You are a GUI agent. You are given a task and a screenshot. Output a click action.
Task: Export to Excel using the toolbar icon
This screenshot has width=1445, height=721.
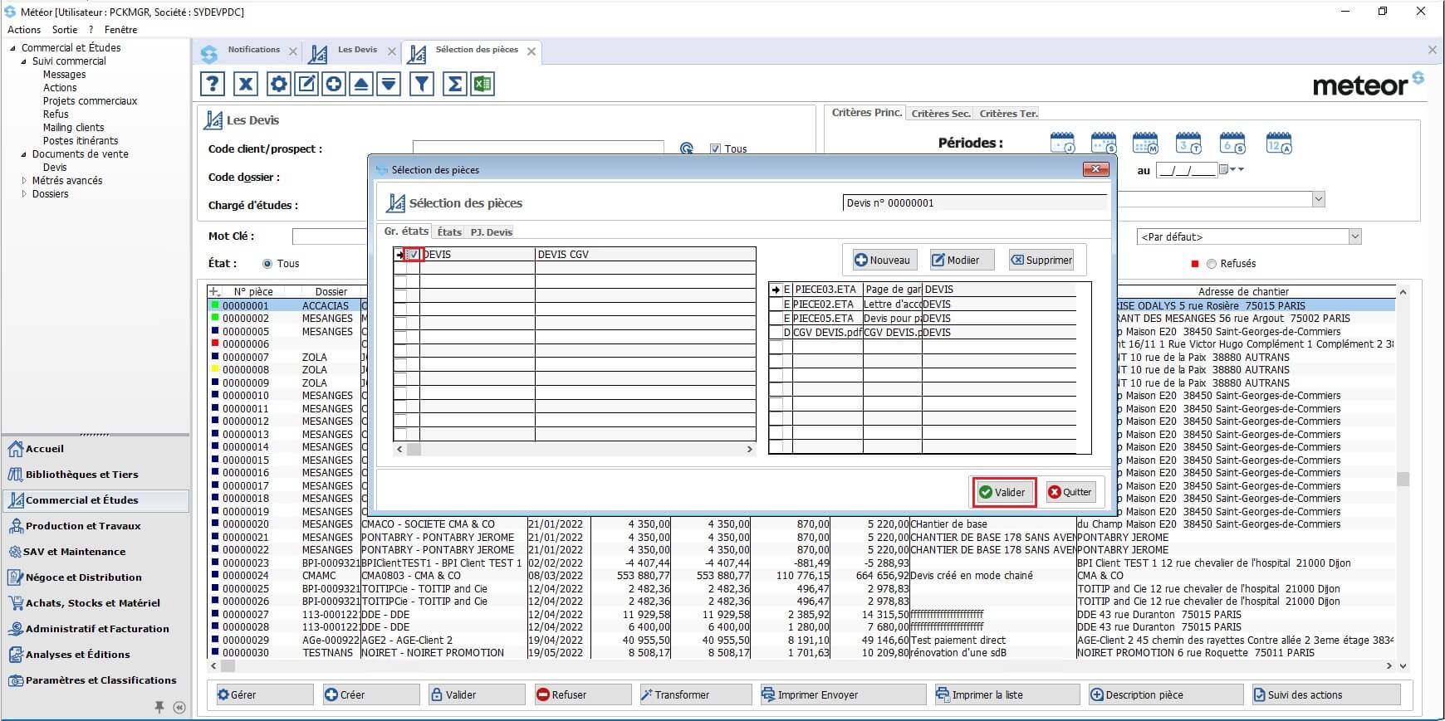tap(482, 84)
